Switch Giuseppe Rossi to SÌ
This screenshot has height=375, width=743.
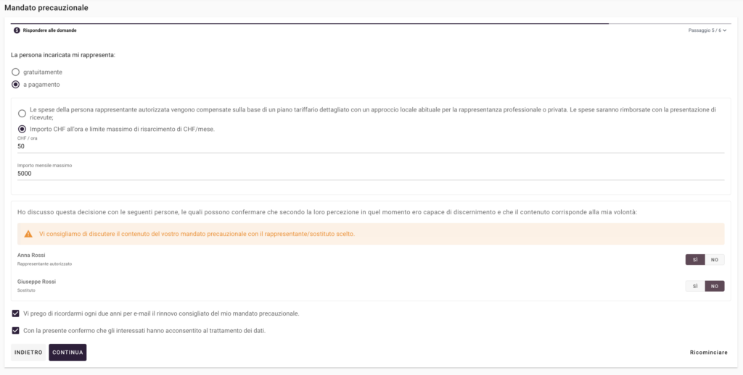click(x=695, y=286)
